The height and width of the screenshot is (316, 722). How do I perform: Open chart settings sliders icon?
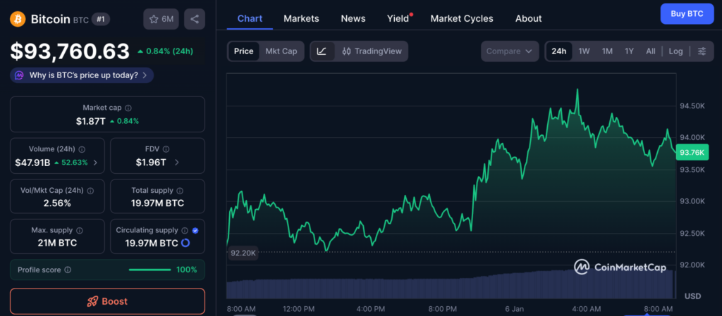coord(702,51)
